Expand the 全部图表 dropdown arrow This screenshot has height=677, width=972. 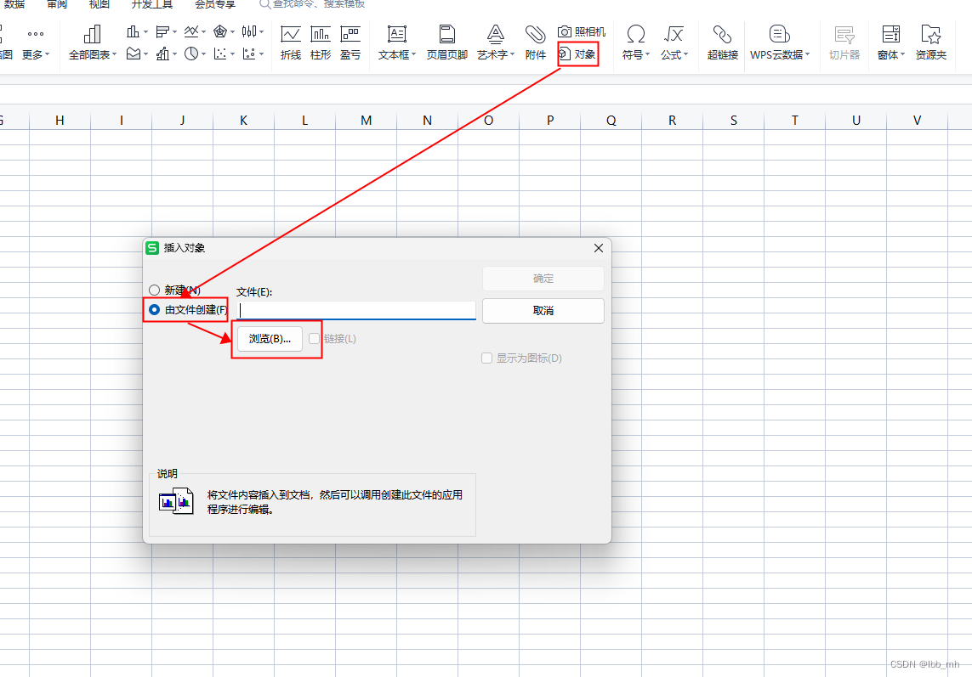click(x=114, y=54)
